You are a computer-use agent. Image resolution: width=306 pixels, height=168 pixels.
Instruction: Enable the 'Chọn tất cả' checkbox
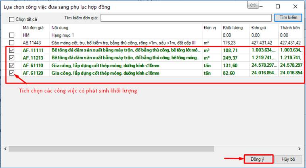click(12, 19)
